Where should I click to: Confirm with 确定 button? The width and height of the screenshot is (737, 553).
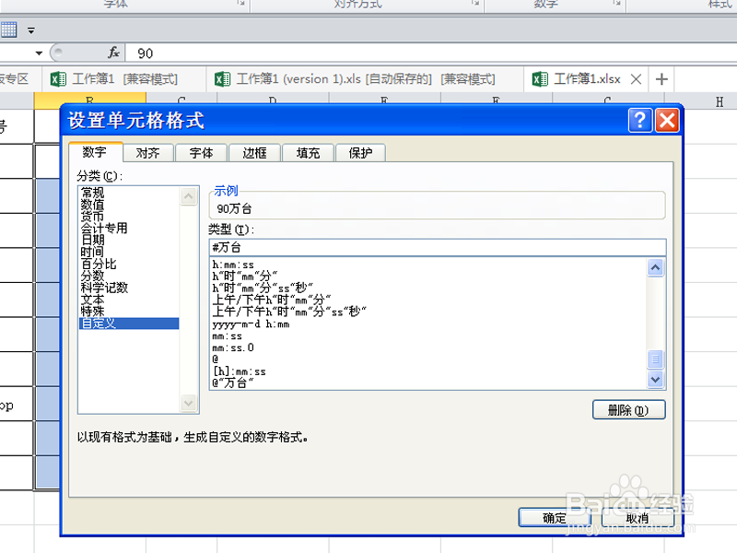[x=555, y=518]
